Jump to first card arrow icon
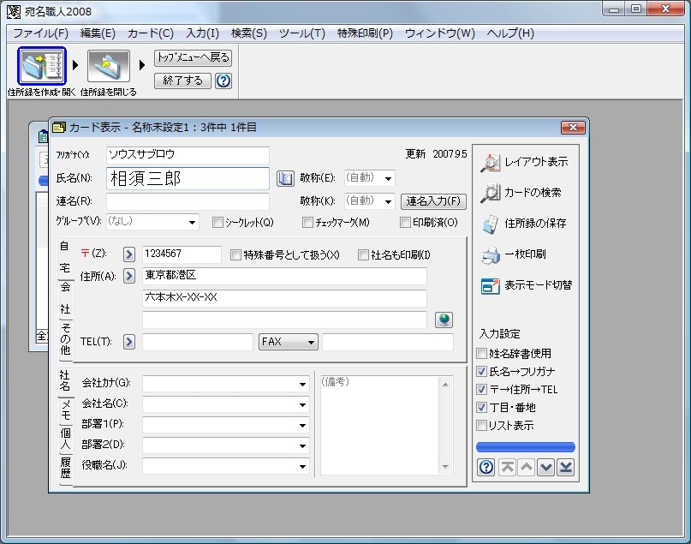Screen dimensions: 691x544 point(507,467)
